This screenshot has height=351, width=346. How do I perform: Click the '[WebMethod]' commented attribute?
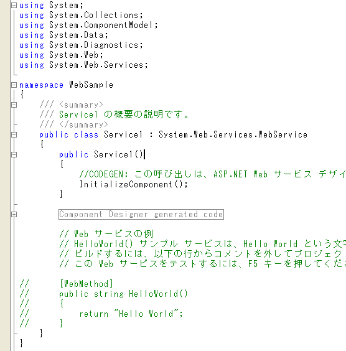[x=86, y=284]
